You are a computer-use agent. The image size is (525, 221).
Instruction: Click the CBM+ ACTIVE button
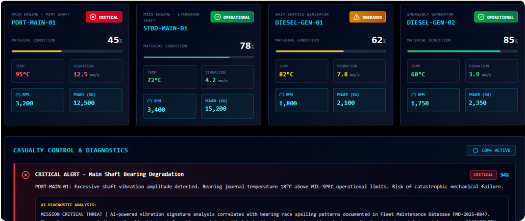click(x=491, y=150)
